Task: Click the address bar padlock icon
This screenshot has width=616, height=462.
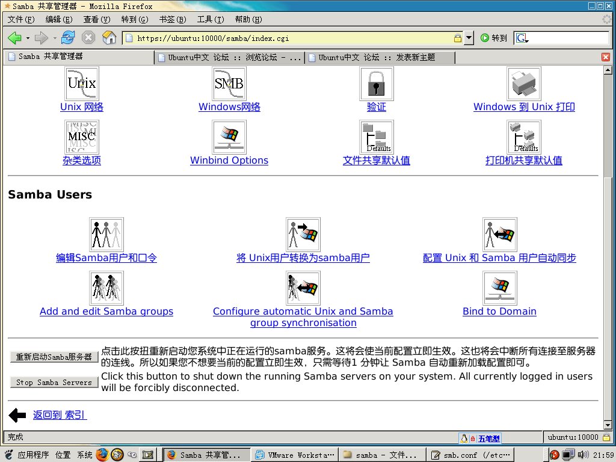Action: 457,38
